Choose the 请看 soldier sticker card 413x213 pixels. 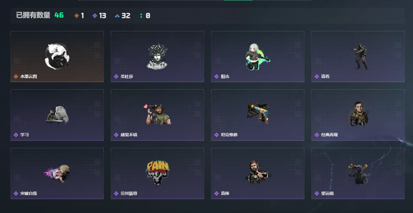click(358, 56)
